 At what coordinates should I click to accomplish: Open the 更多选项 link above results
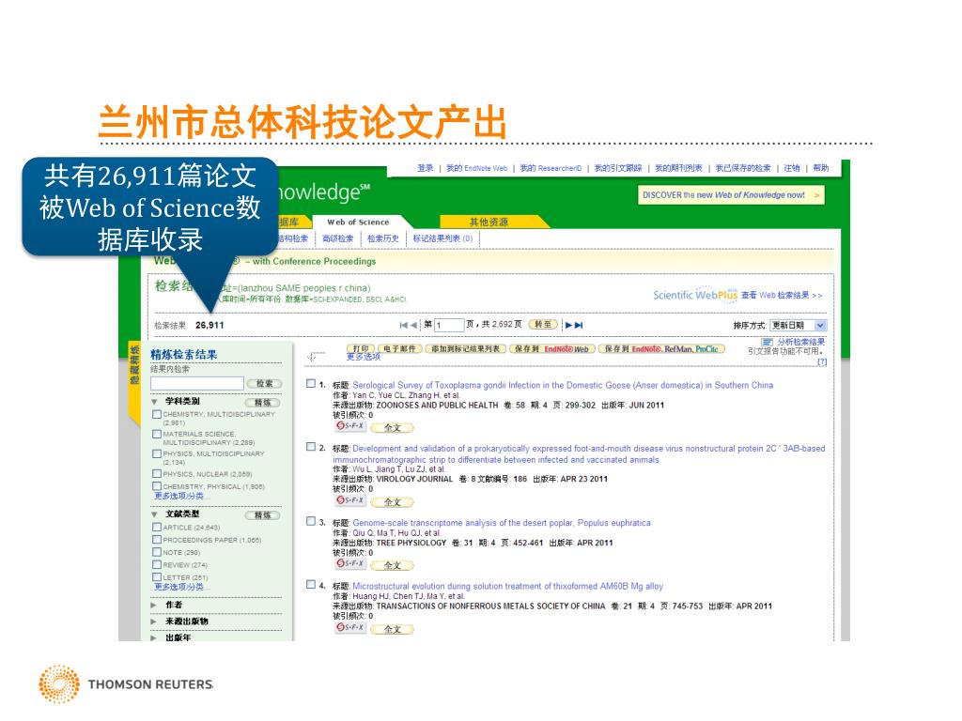coord(364,357)
